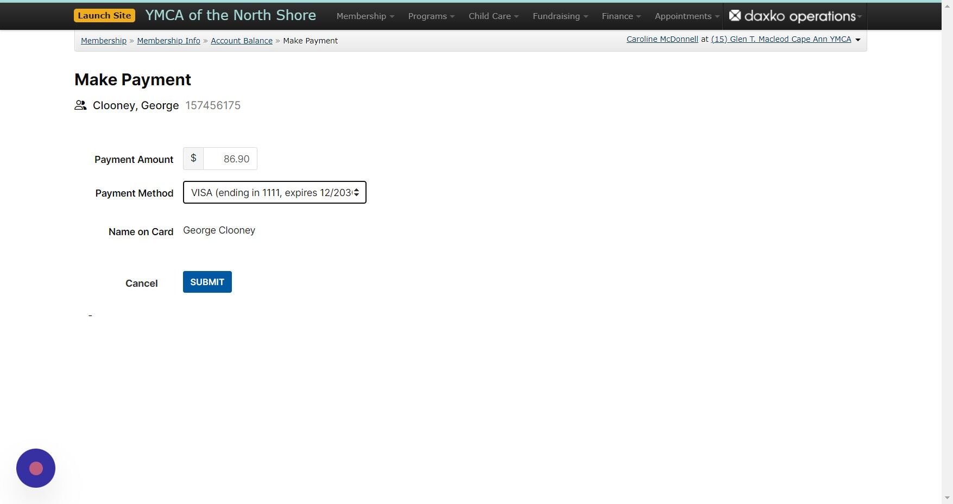
Task: Open the daxko operations account menu
Action: click(x=794, y=16)
